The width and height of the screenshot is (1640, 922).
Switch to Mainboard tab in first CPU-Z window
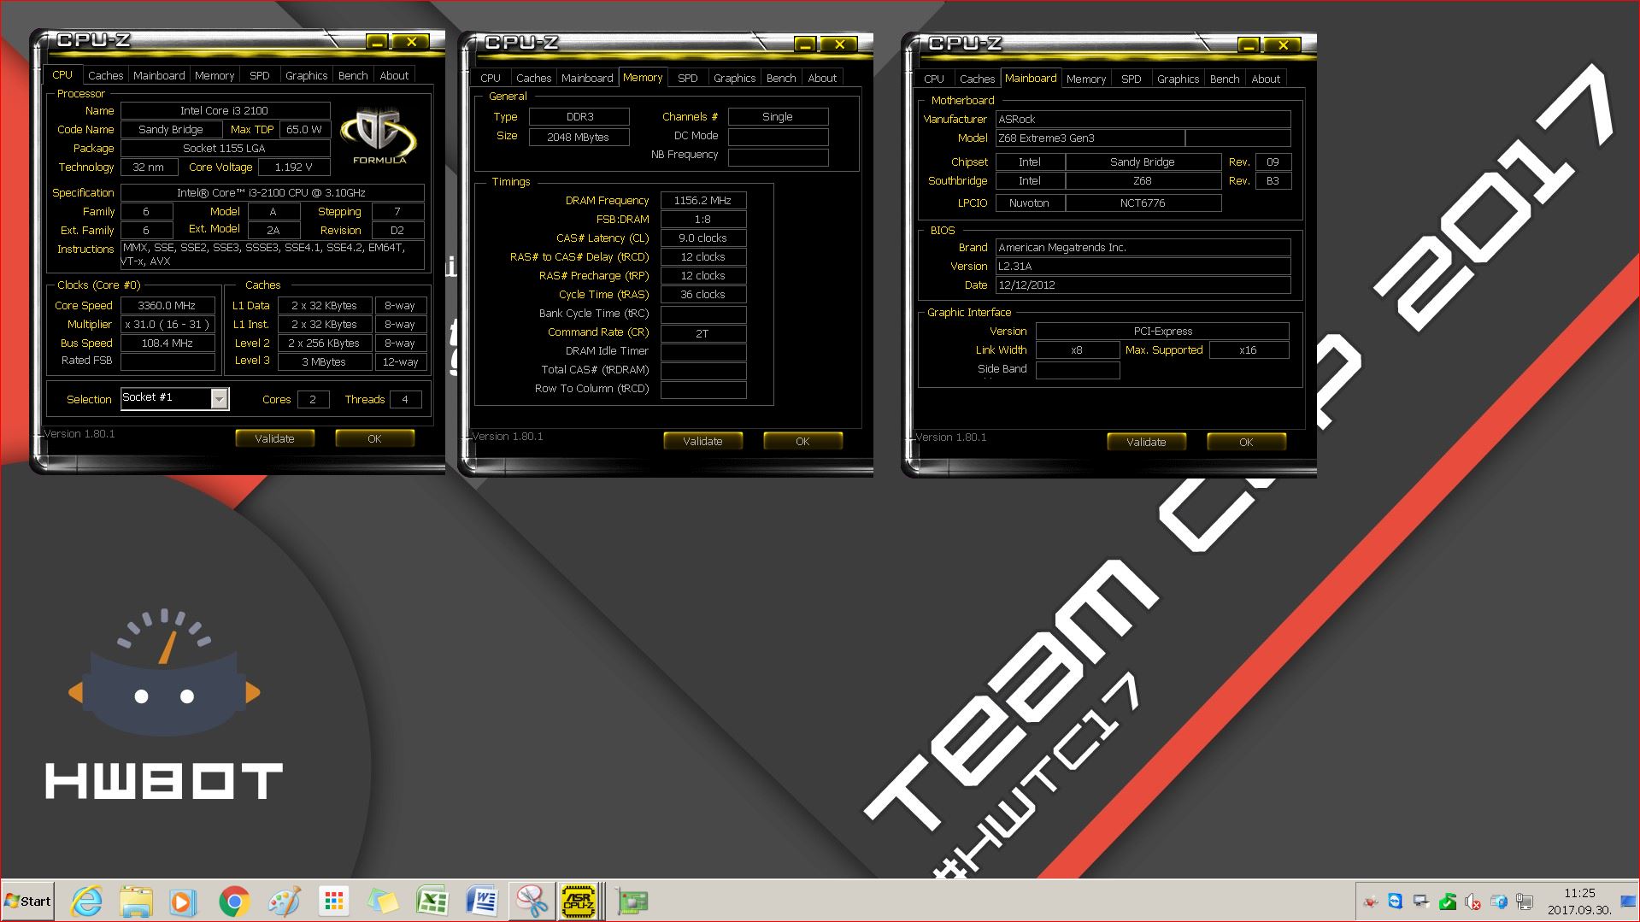coord(159,75)
